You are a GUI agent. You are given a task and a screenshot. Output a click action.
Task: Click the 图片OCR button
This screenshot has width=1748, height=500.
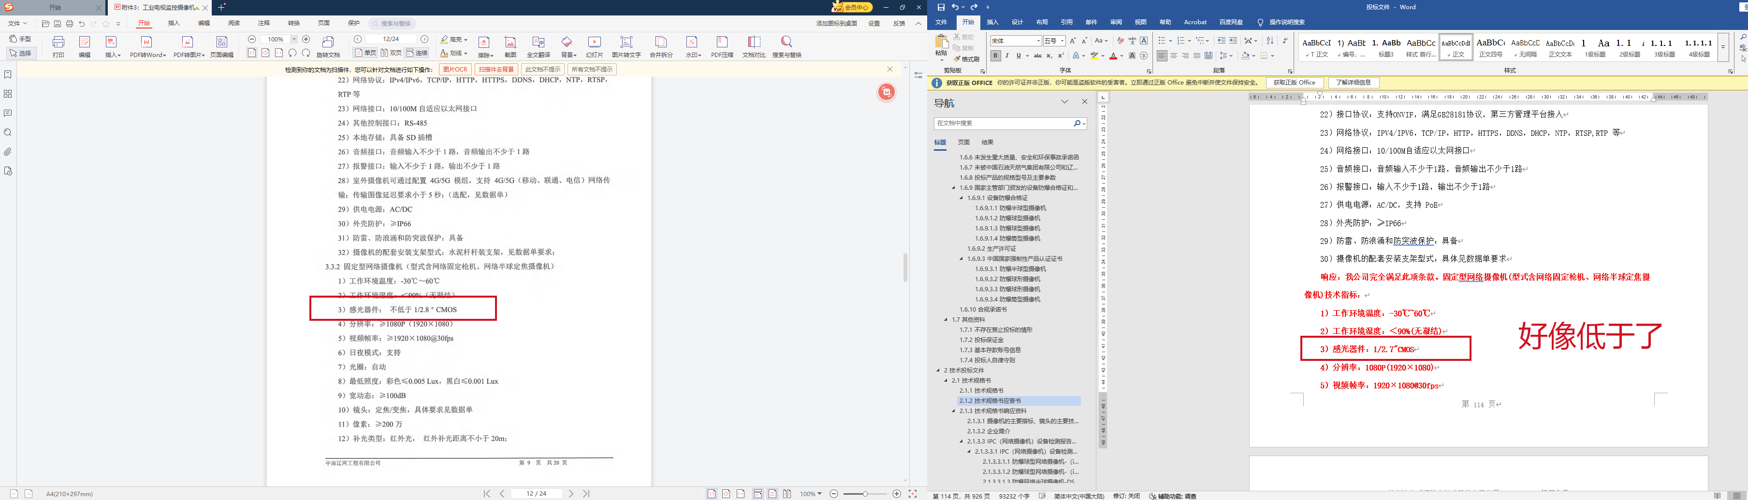click(x=454, y=69)
